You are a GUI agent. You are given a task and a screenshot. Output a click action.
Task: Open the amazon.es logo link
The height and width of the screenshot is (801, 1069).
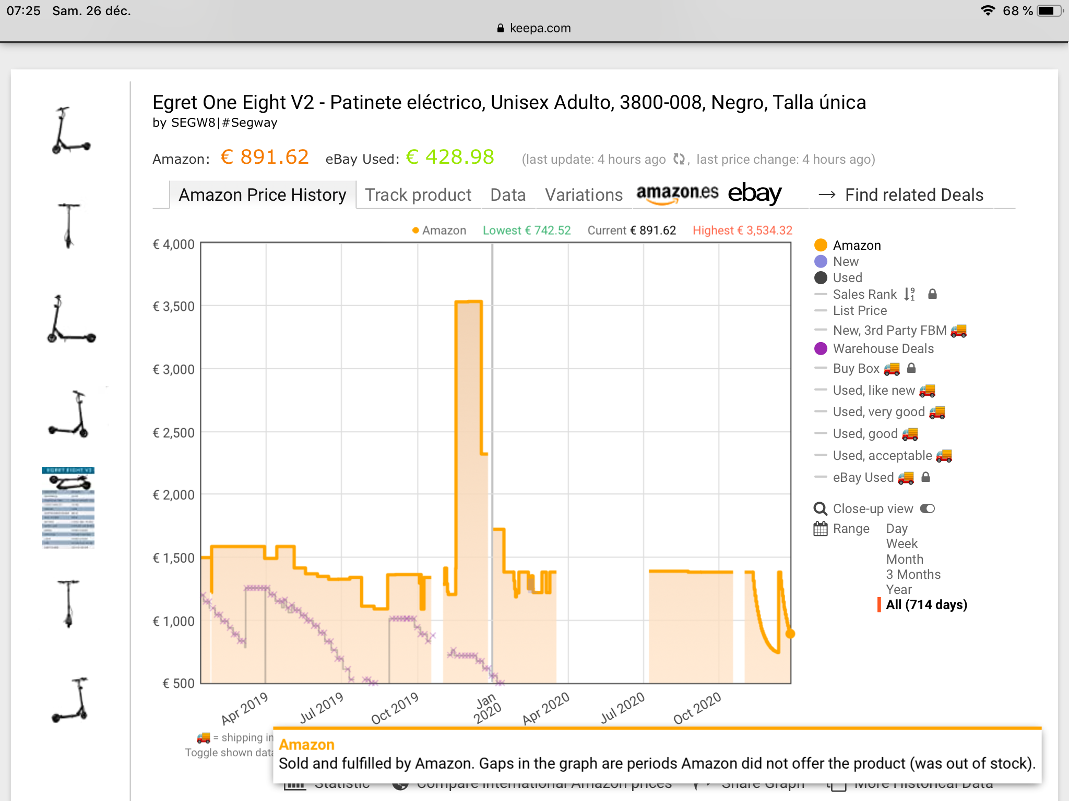pos(677,193)
